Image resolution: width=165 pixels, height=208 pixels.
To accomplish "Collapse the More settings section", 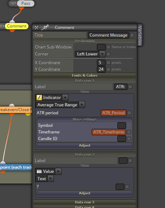I will pos(85,120).
